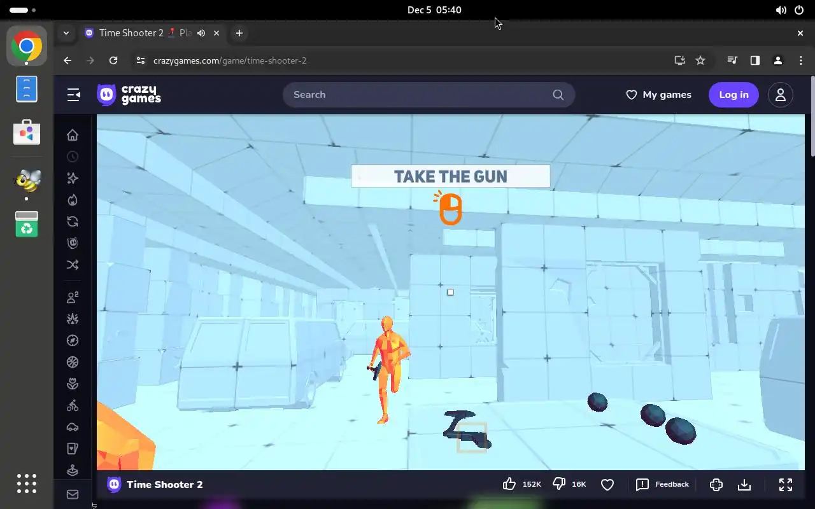This screenshot has width=815, height=509.
Task: Open the flame Popular games sidebar icon
Action: 73,200
